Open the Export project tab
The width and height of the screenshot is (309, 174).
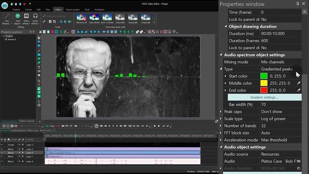tap(73, 10)
